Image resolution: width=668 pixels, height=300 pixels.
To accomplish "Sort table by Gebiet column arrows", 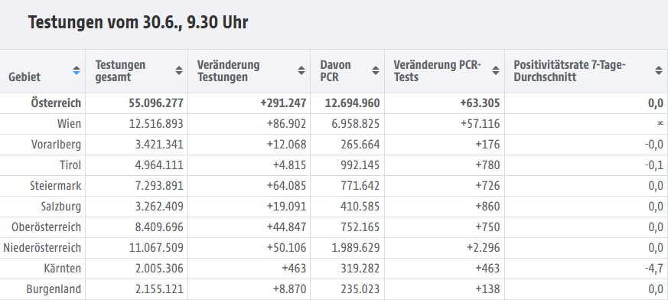I will pyautogui.click(x=77, y=70).
